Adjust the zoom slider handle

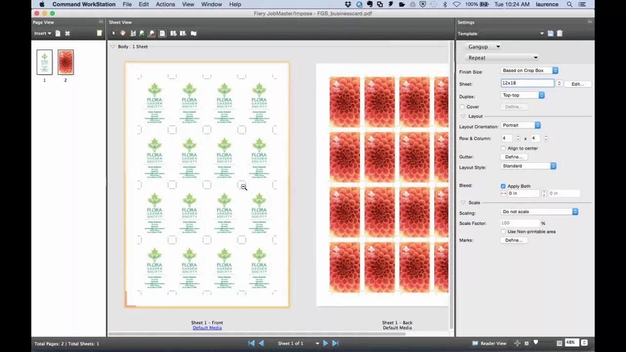(x=536, y=342)
